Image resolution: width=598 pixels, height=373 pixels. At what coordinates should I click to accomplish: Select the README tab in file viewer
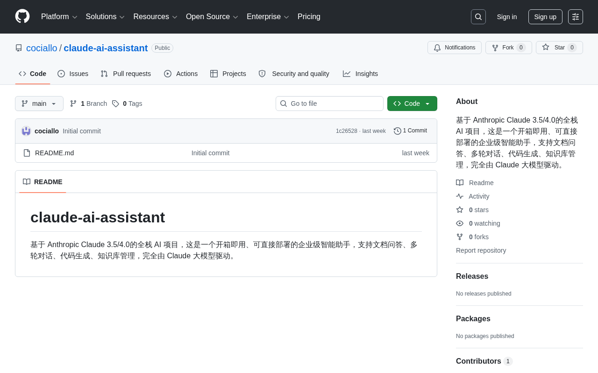click(x=43, y=182)
